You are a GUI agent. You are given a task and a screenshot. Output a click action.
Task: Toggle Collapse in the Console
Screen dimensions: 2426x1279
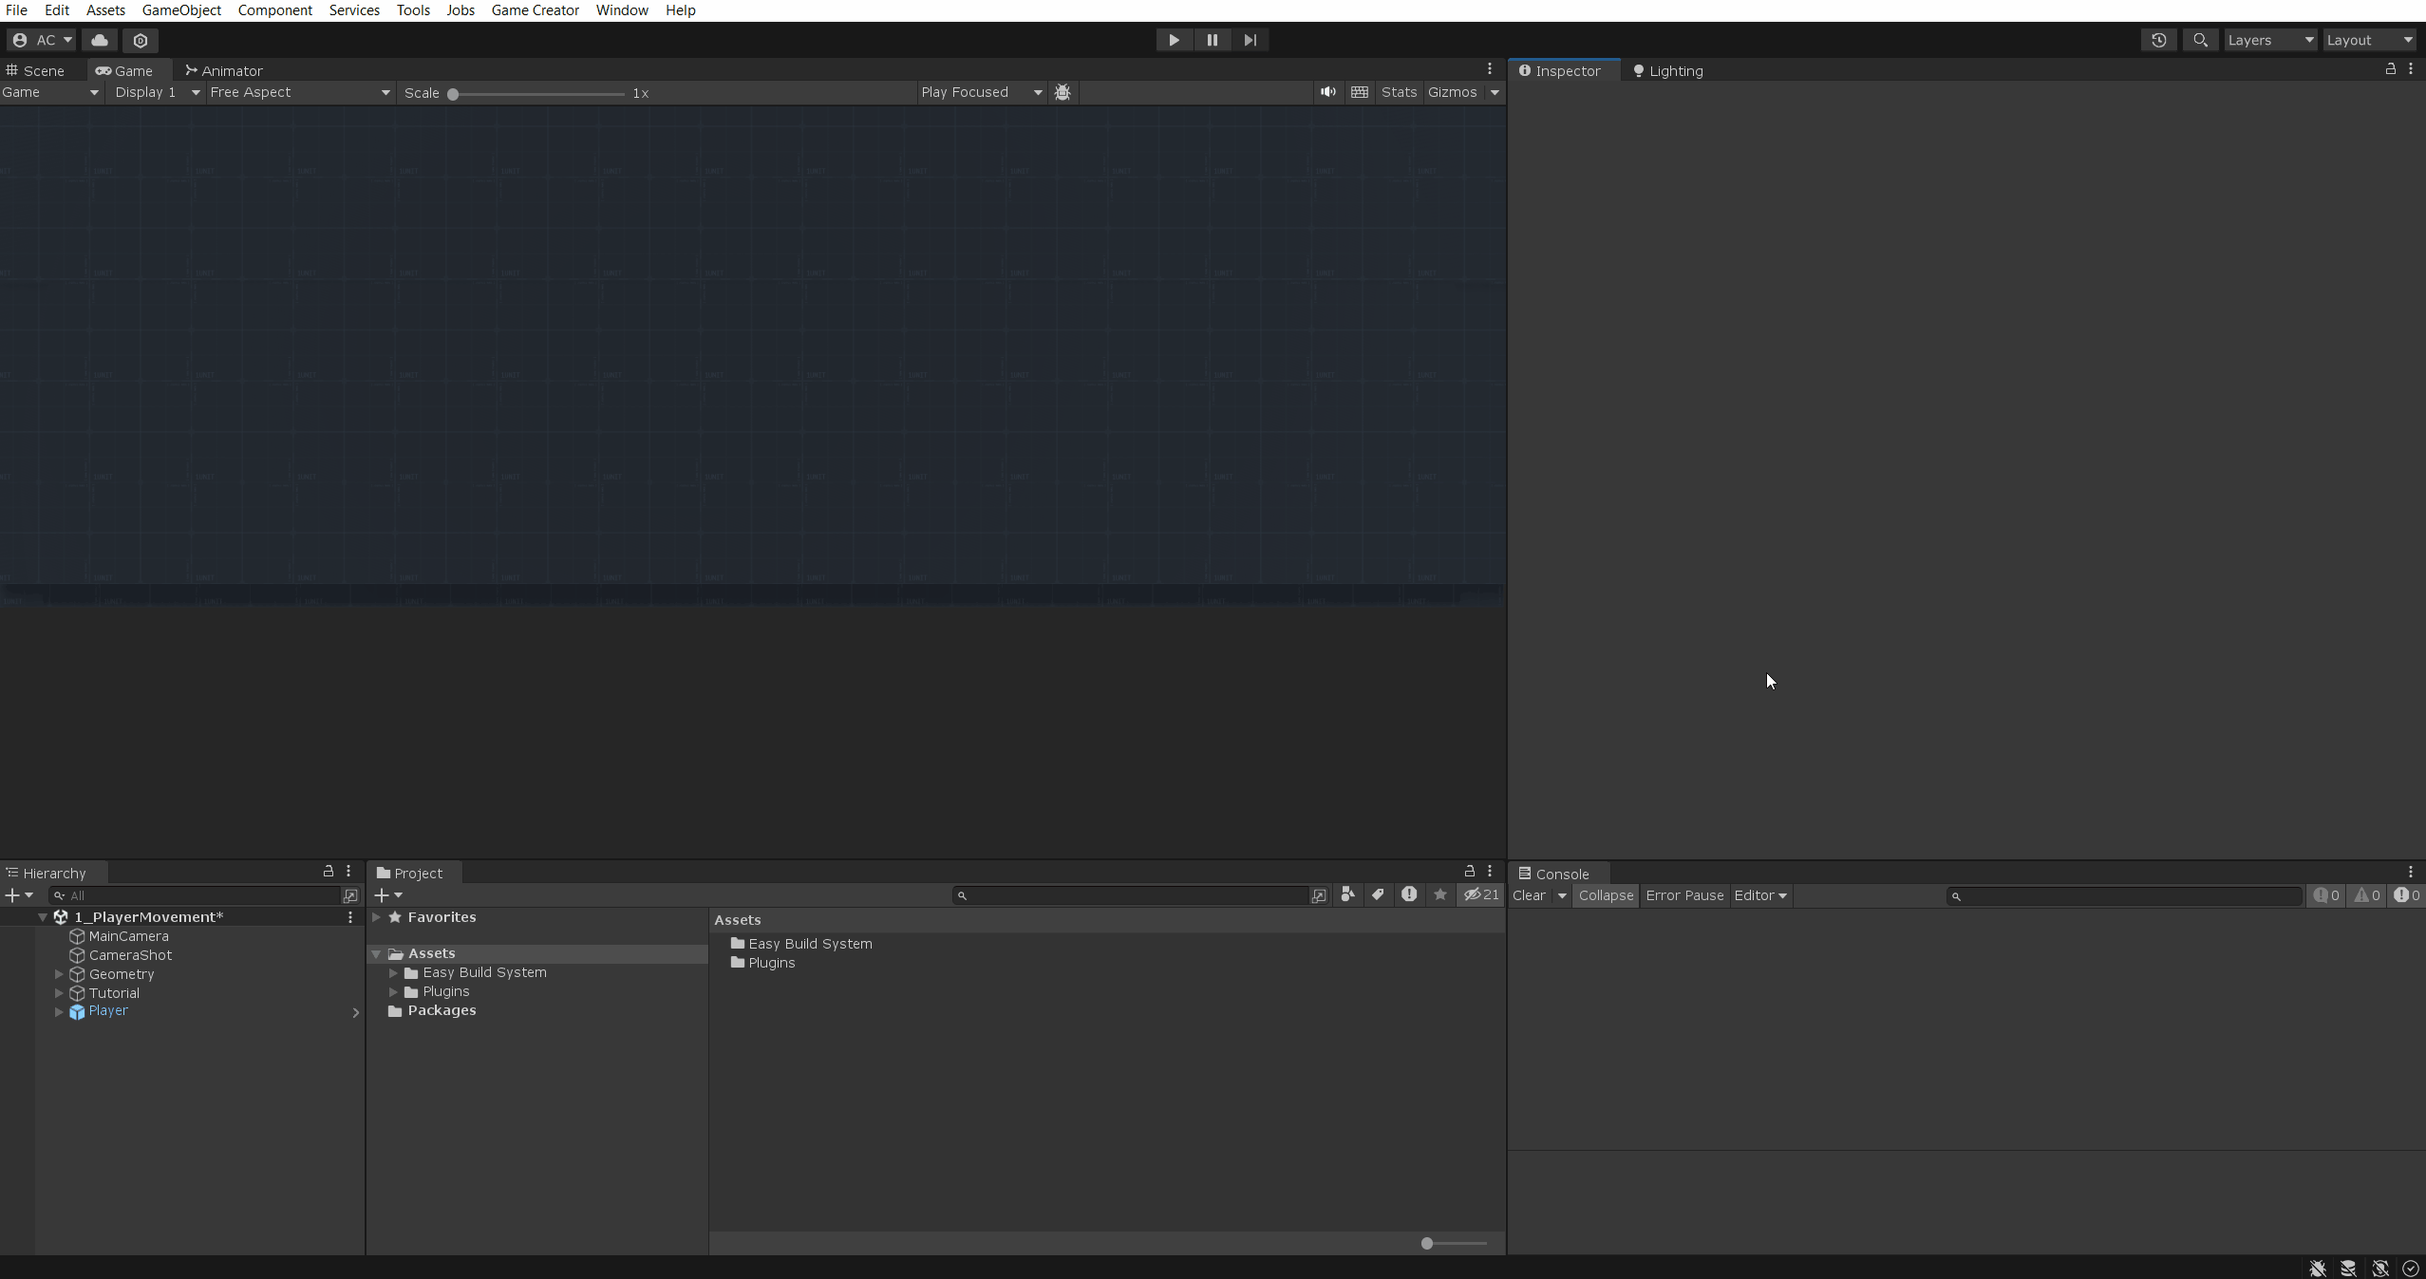click(x=1606, y=895)
